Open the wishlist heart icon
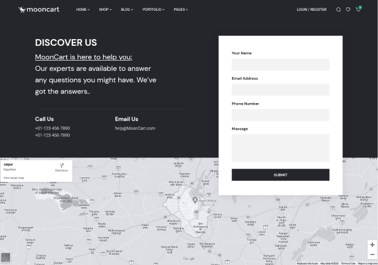 click(x=348, y=10)
